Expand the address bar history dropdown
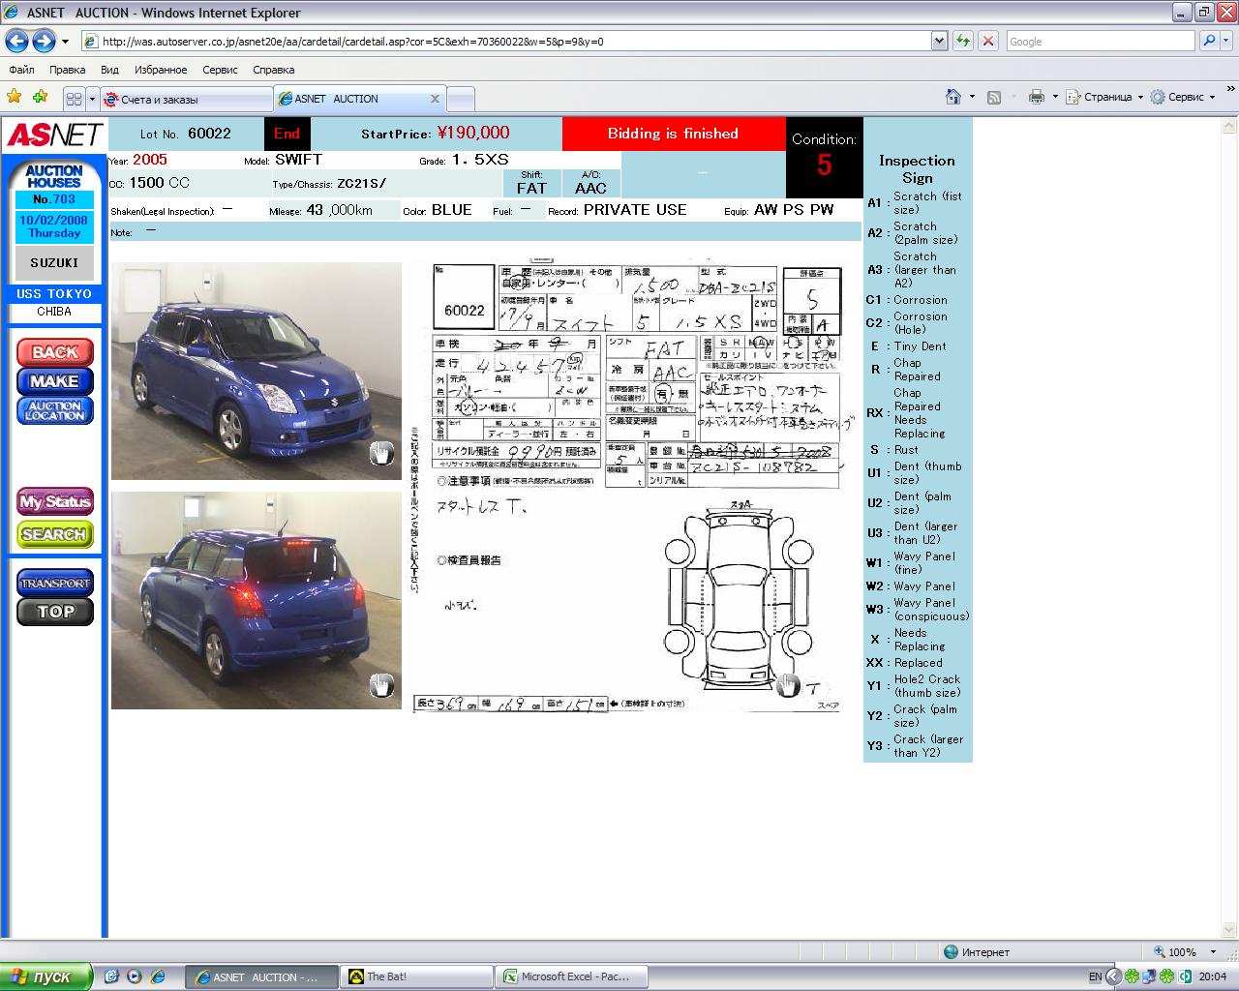 (x=939, y=42)
